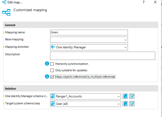This screenshot has width=162, height=117.
Task: Click the Base mapping label
Action: (14, 39)
